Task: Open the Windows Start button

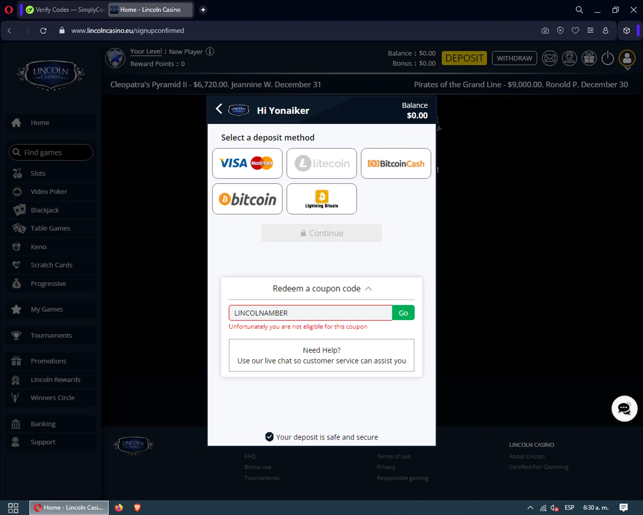Action: tap(13, 508)
